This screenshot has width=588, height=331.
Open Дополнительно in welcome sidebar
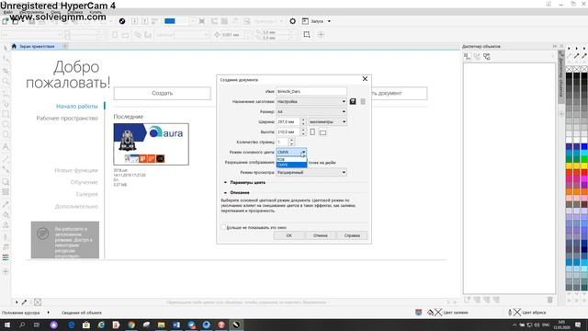pos(76,206)
